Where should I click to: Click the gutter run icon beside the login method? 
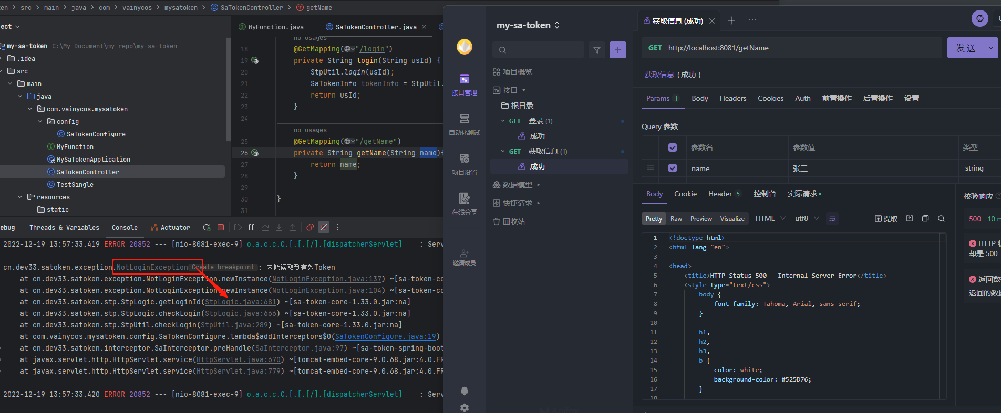[x=255, y=61]
